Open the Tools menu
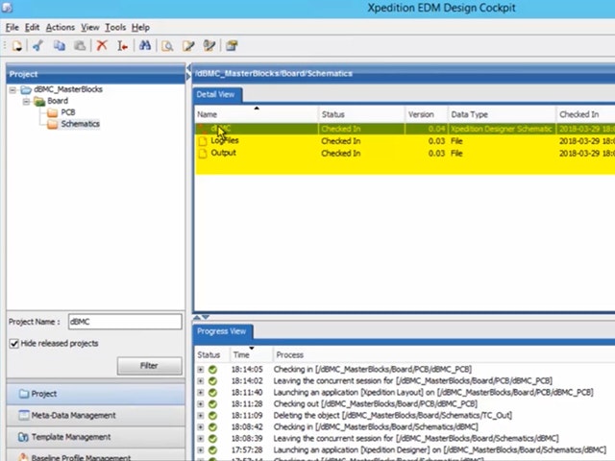 pos(115,28)
